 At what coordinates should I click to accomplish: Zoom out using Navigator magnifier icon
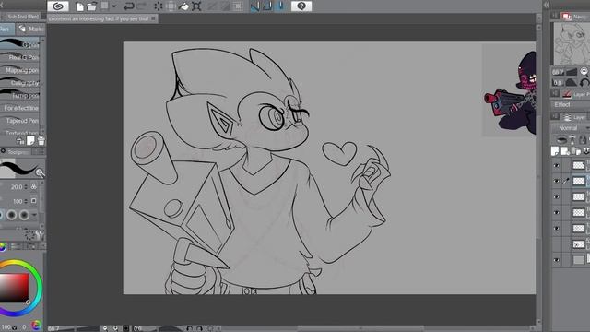584,72
